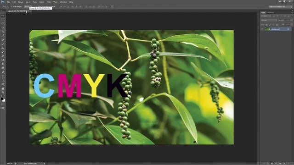Image resolution: width=294 pixels, height=165 pixels.
Task: Select the Gradient tool
Action: [x=3, y=60]
